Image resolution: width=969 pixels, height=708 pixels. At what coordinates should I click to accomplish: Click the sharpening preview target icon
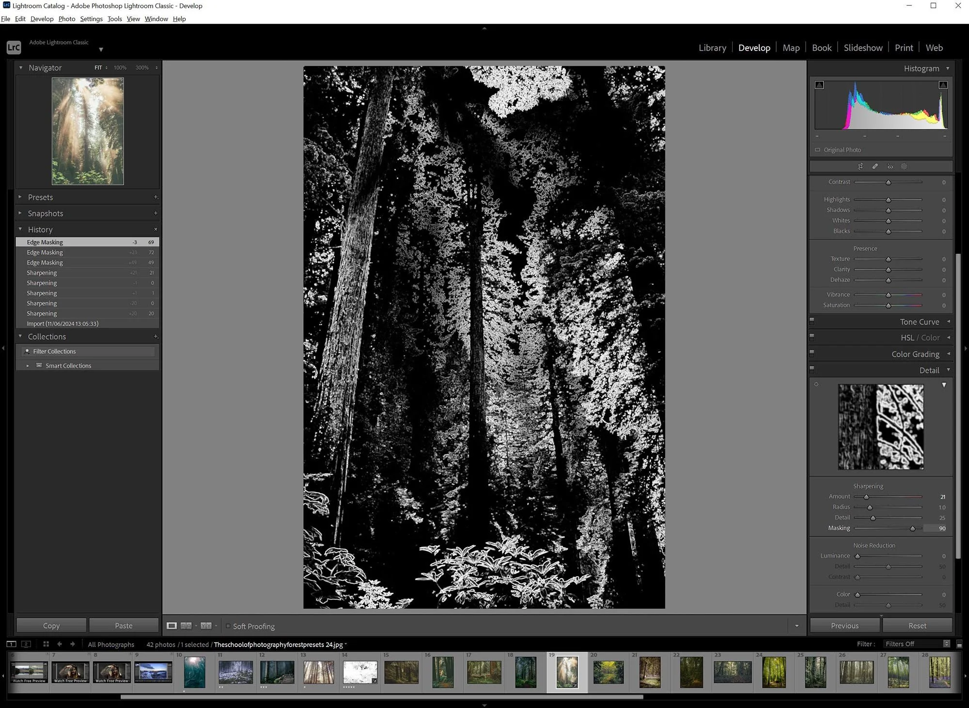816,384
